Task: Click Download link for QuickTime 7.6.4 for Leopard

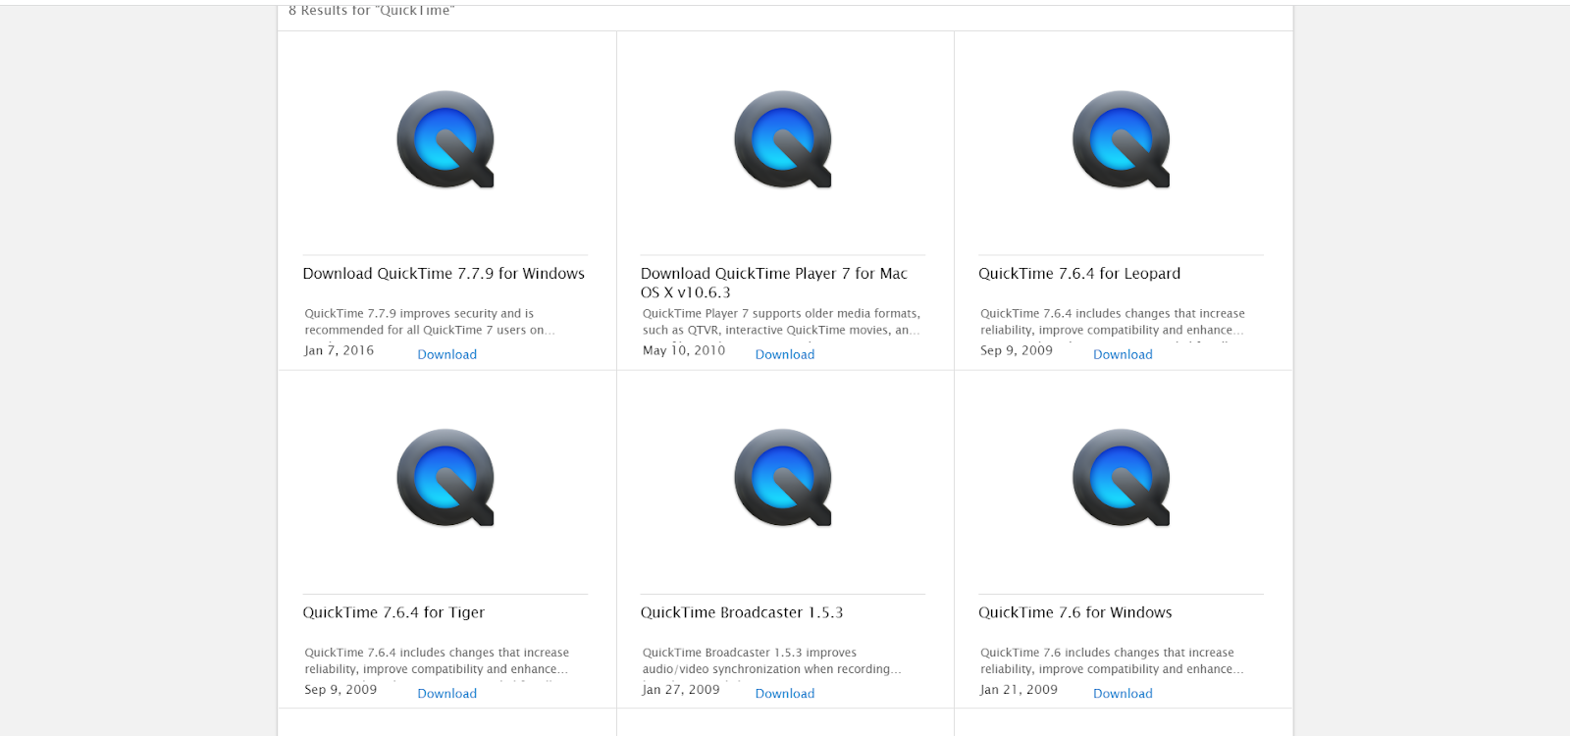Action: 1123,354
